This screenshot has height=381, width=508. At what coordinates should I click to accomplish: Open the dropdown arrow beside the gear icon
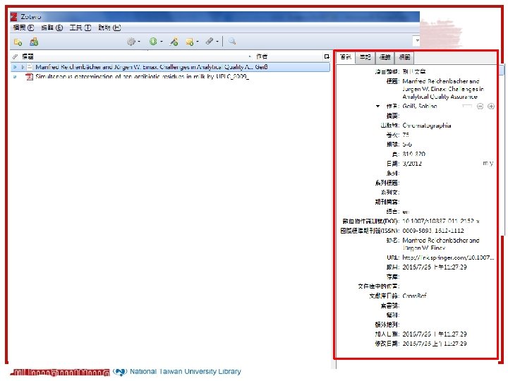[139, 42]
